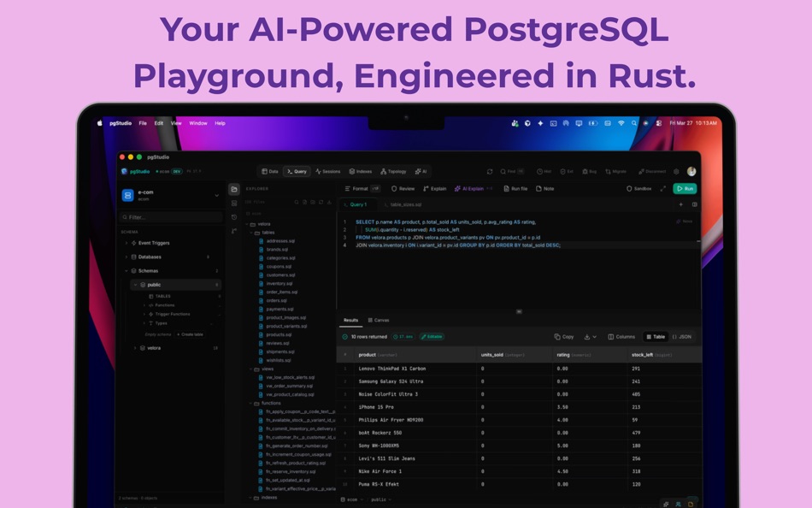The image size is (812, 508).
Task: Open the Explorer files panel icon
Action: pos(234,189)
